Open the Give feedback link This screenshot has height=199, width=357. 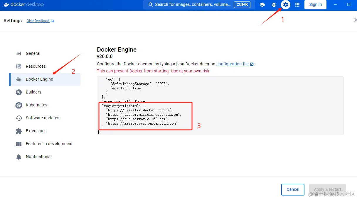coord(38,21)
